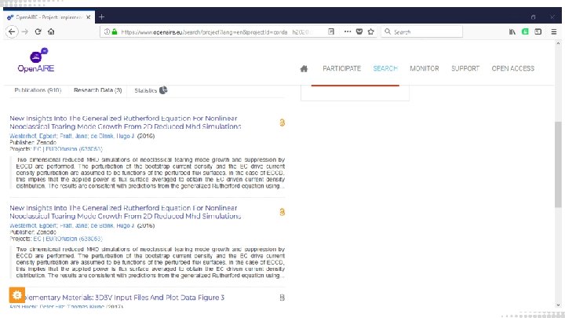Open the PARTICIPATE menu
This screenshot has width=565, height=318.
[341, 68]
